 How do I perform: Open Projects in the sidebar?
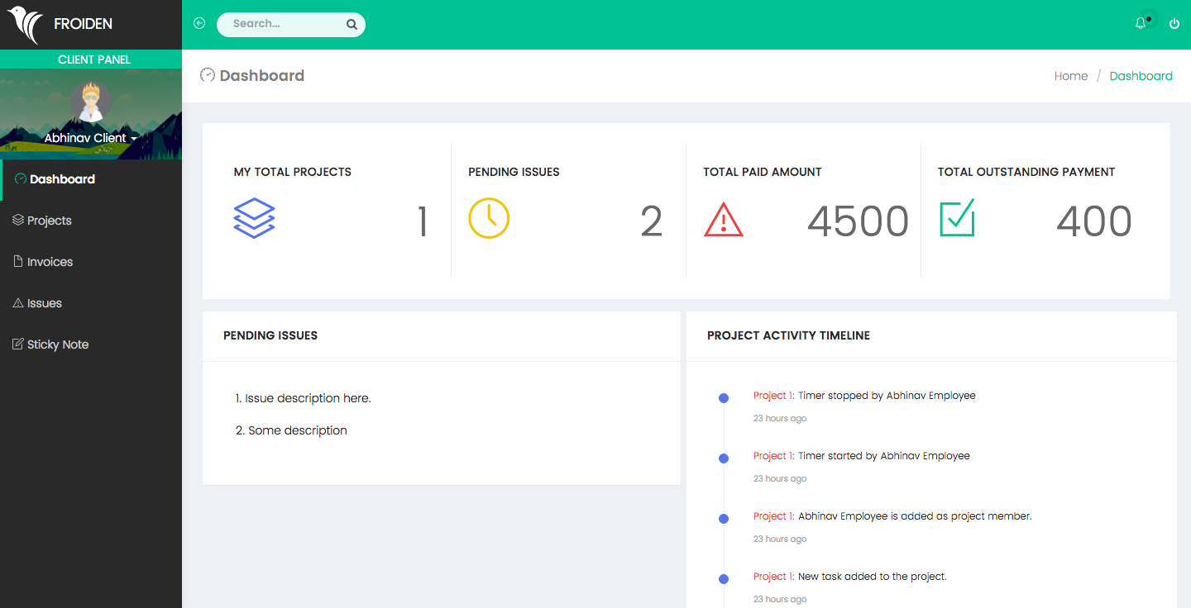click(50, 221)
